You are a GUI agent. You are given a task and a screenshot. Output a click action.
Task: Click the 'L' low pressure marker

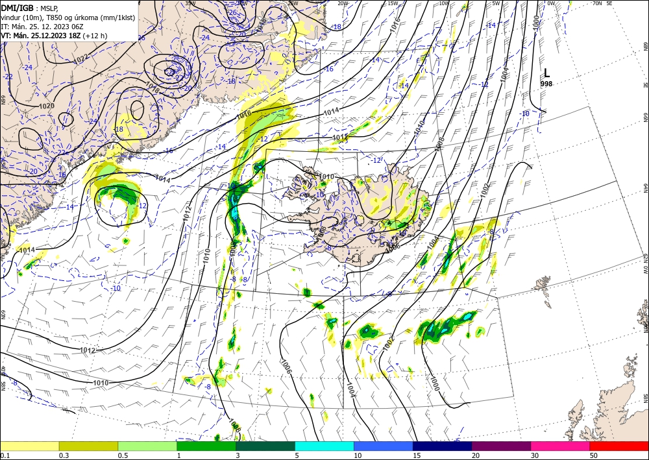click(546, 73)
